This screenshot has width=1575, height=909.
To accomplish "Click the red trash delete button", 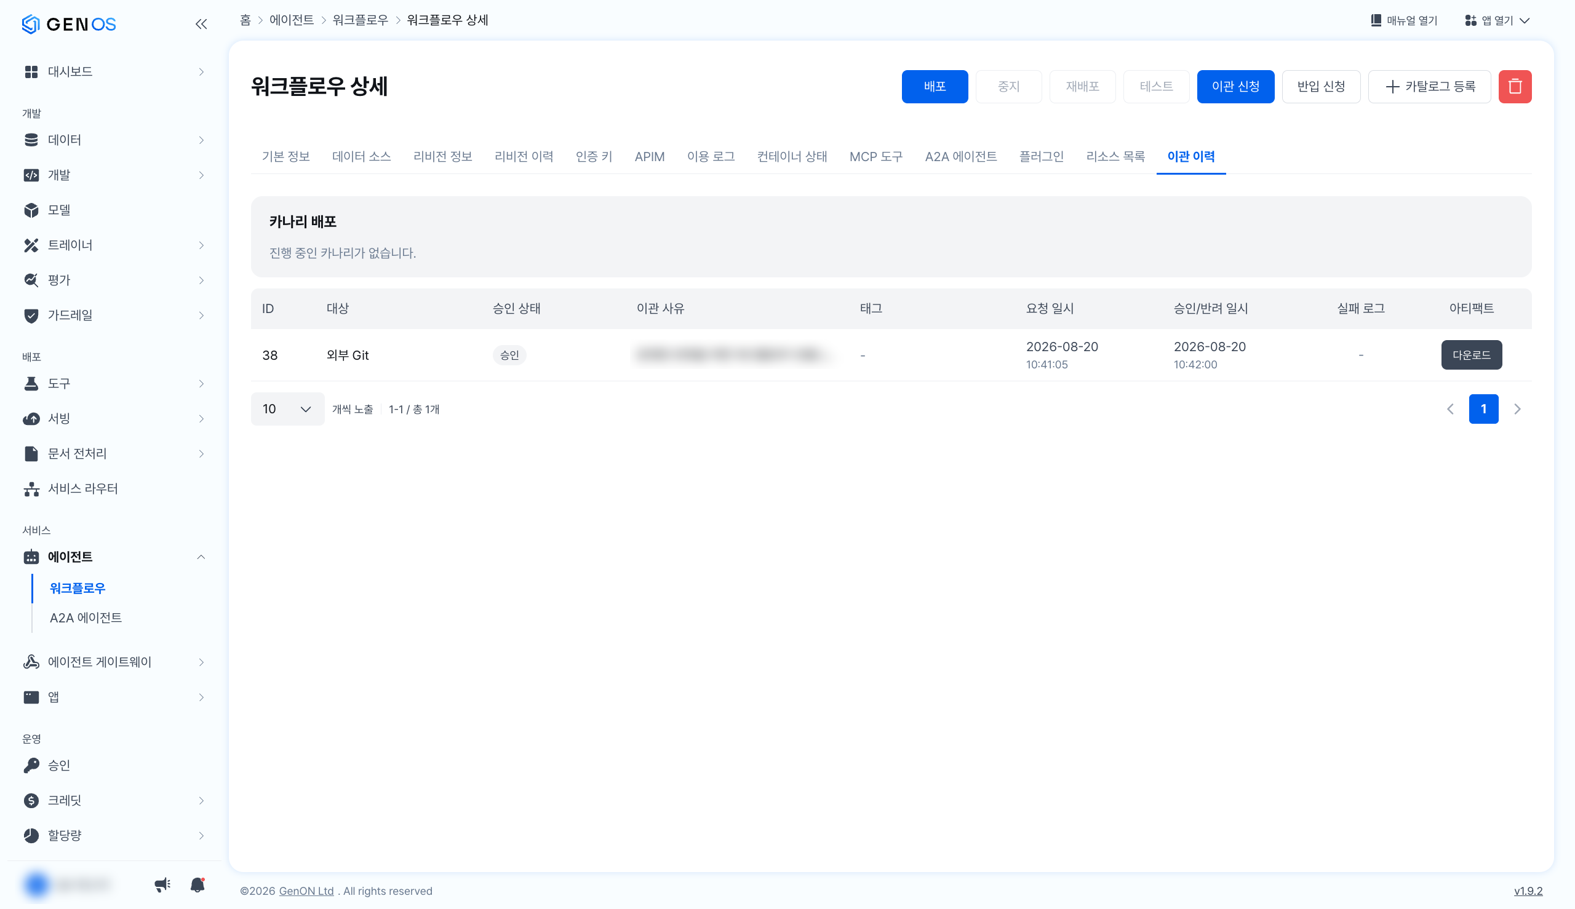I will [x=1515, y=86].
